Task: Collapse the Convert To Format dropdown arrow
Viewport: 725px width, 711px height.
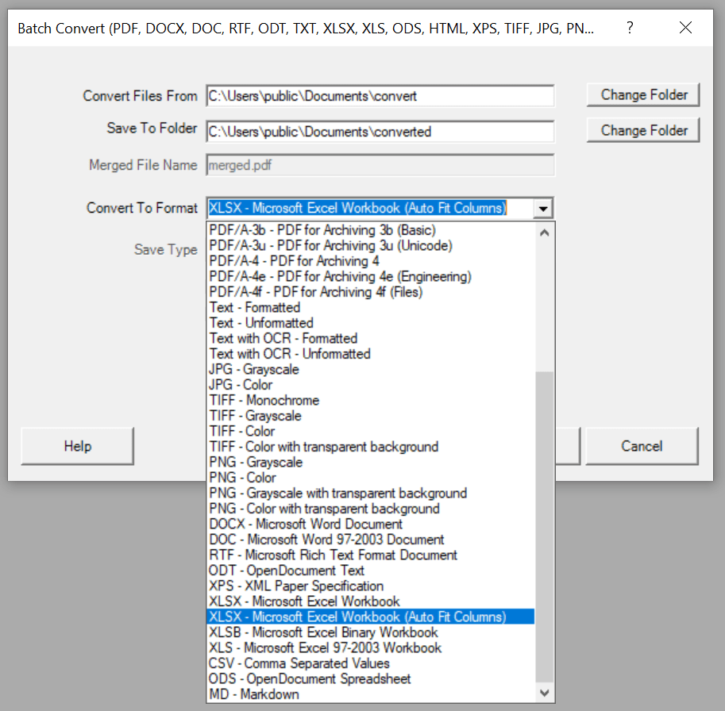Action: (543, 209)
